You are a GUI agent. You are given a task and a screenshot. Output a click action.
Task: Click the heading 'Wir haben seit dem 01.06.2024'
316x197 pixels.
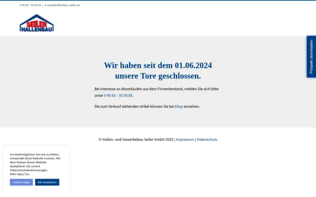coord(158,65)
